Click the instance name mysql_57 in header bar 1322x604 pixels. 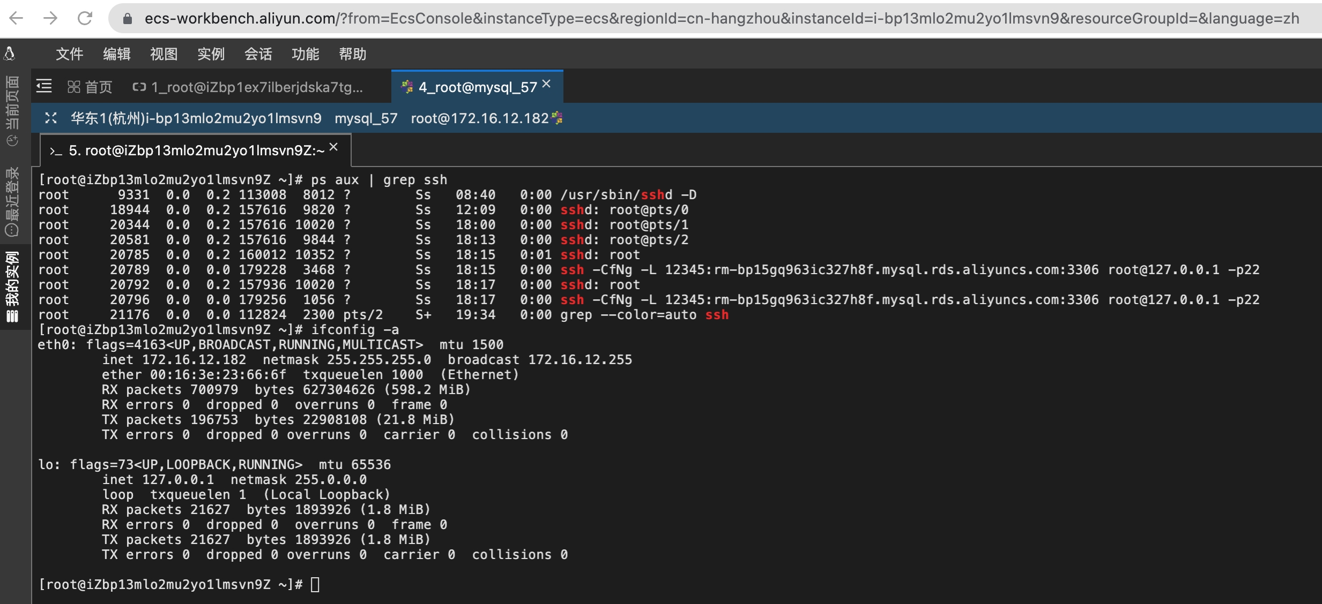click(x=366, y=118)
